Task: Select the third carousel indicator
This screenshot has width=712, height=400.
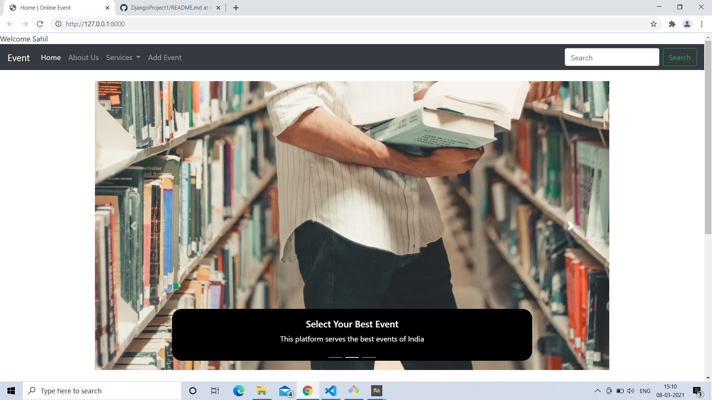Action: (x=369, y=357)
